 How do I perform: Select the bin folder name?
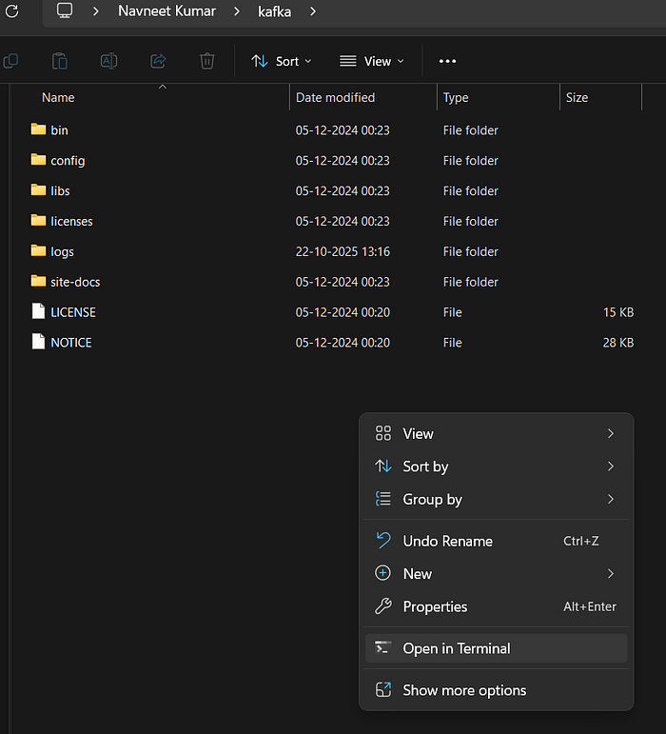click(59, 130)
